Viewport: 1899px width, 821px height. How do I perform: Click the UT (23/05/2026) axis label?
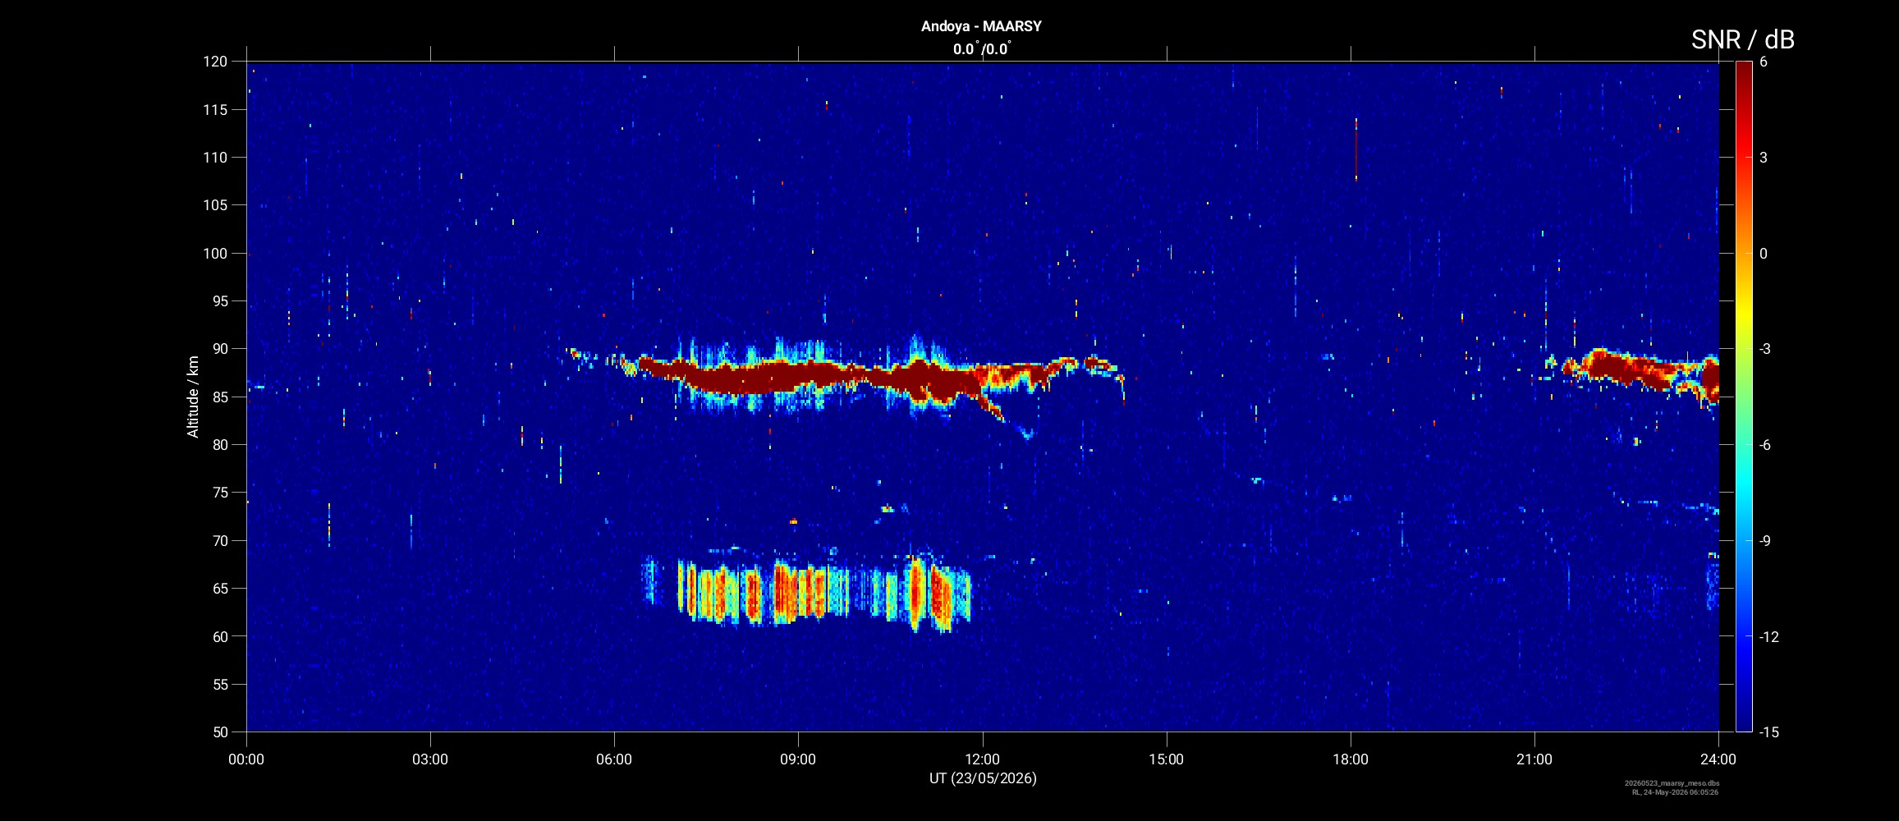coord(983,778)
